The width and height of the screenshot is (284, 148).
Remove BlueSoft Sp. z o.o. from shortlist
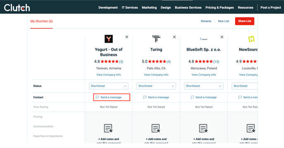(x=222, y=37)
